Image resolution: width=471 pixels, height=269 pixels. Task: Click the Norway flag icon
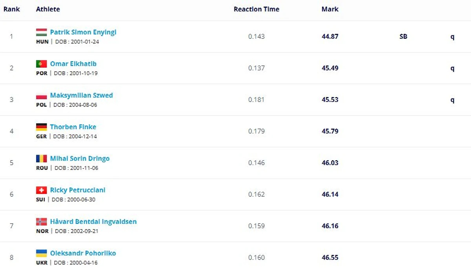click(x=41, y=222)
